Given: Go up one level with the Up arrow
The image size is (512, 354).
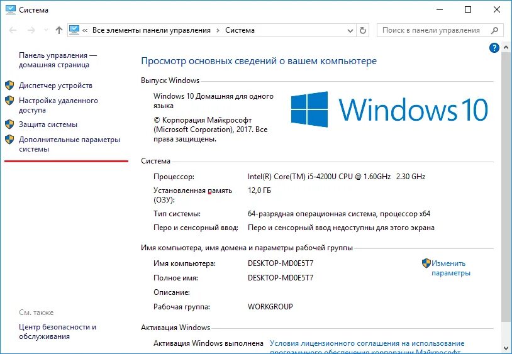Looking at the screenshot, I should point(58,30).
